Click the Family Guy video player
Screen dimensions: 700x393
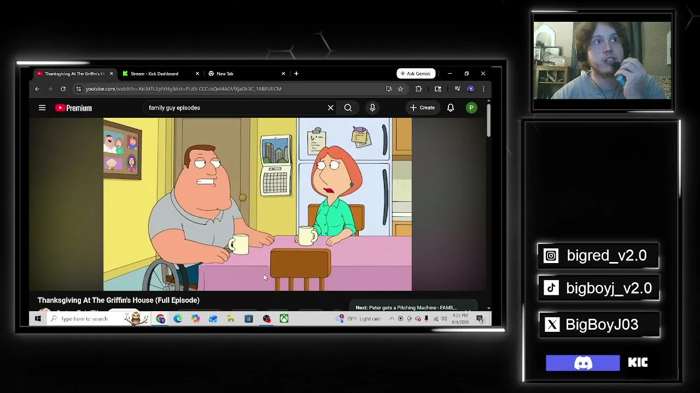tap(258, 204)
